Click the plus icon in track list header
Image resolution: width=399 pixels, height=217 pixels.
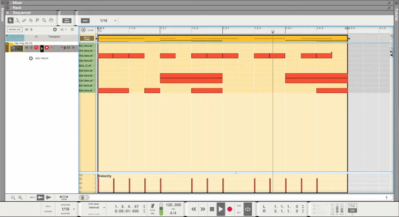point(55,30)
